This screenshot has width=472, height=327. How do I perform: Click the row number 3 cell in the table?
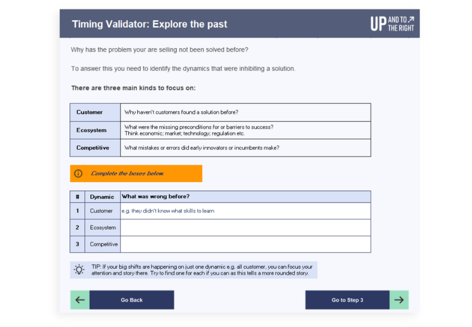(77, 244)
